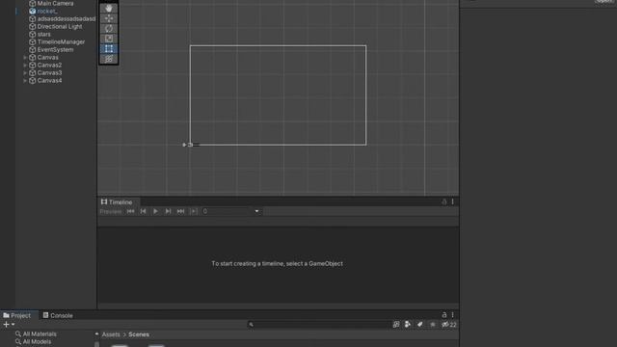Select EventSystem in Hierarchy
The height and width of the screenshot is (347, 617).
click(55, 50)
